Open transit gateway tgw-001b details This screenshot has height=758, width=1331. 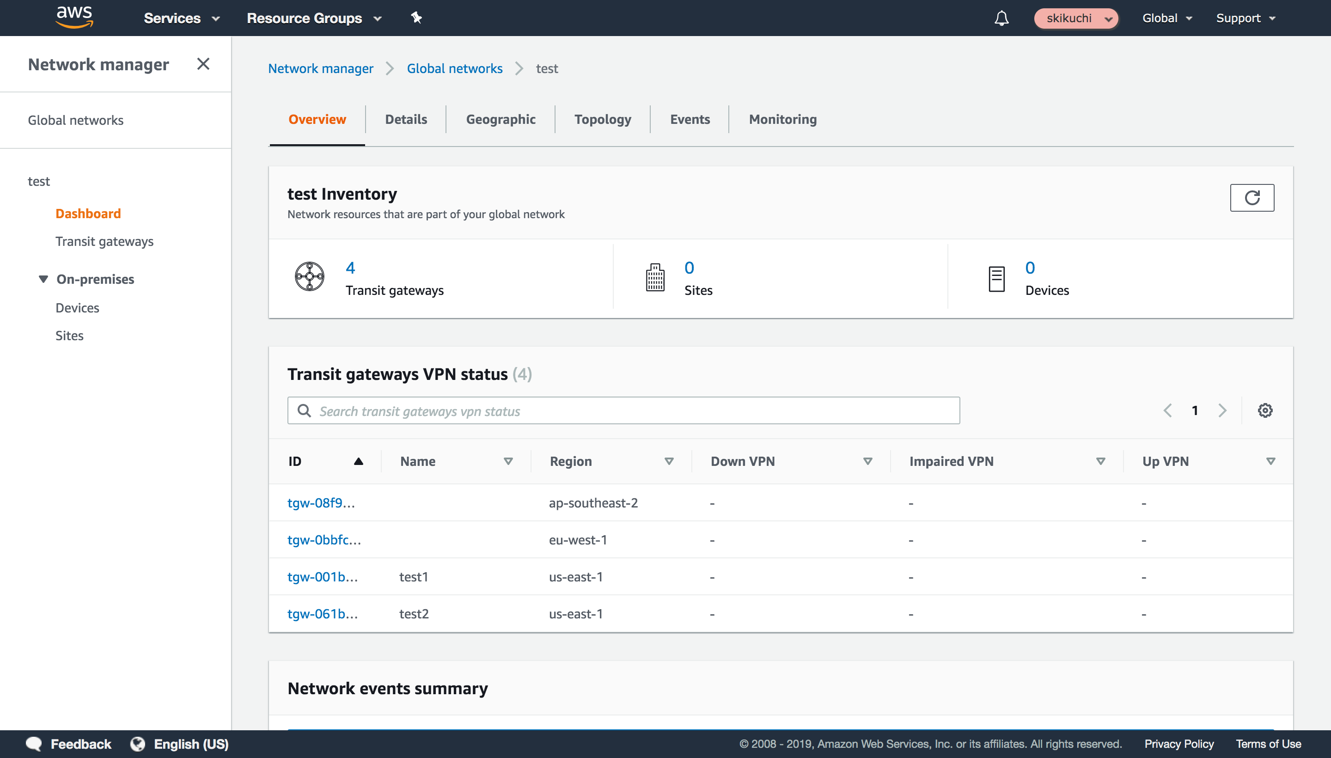(322, 576)
